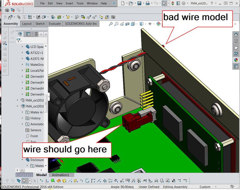The height and width of the screenshot is (190, 240).
Task: Click the Open document icon
Action: (x=131, y=3)
